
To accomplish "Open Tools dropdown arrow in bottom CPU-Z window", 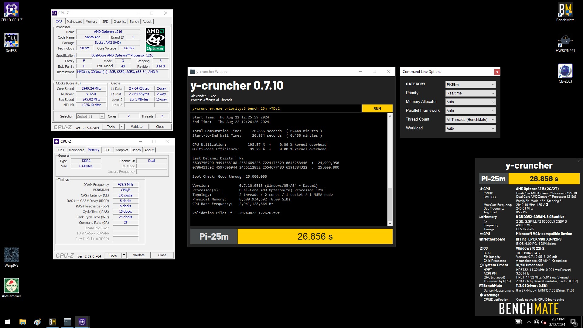I will tap(124, 255).
